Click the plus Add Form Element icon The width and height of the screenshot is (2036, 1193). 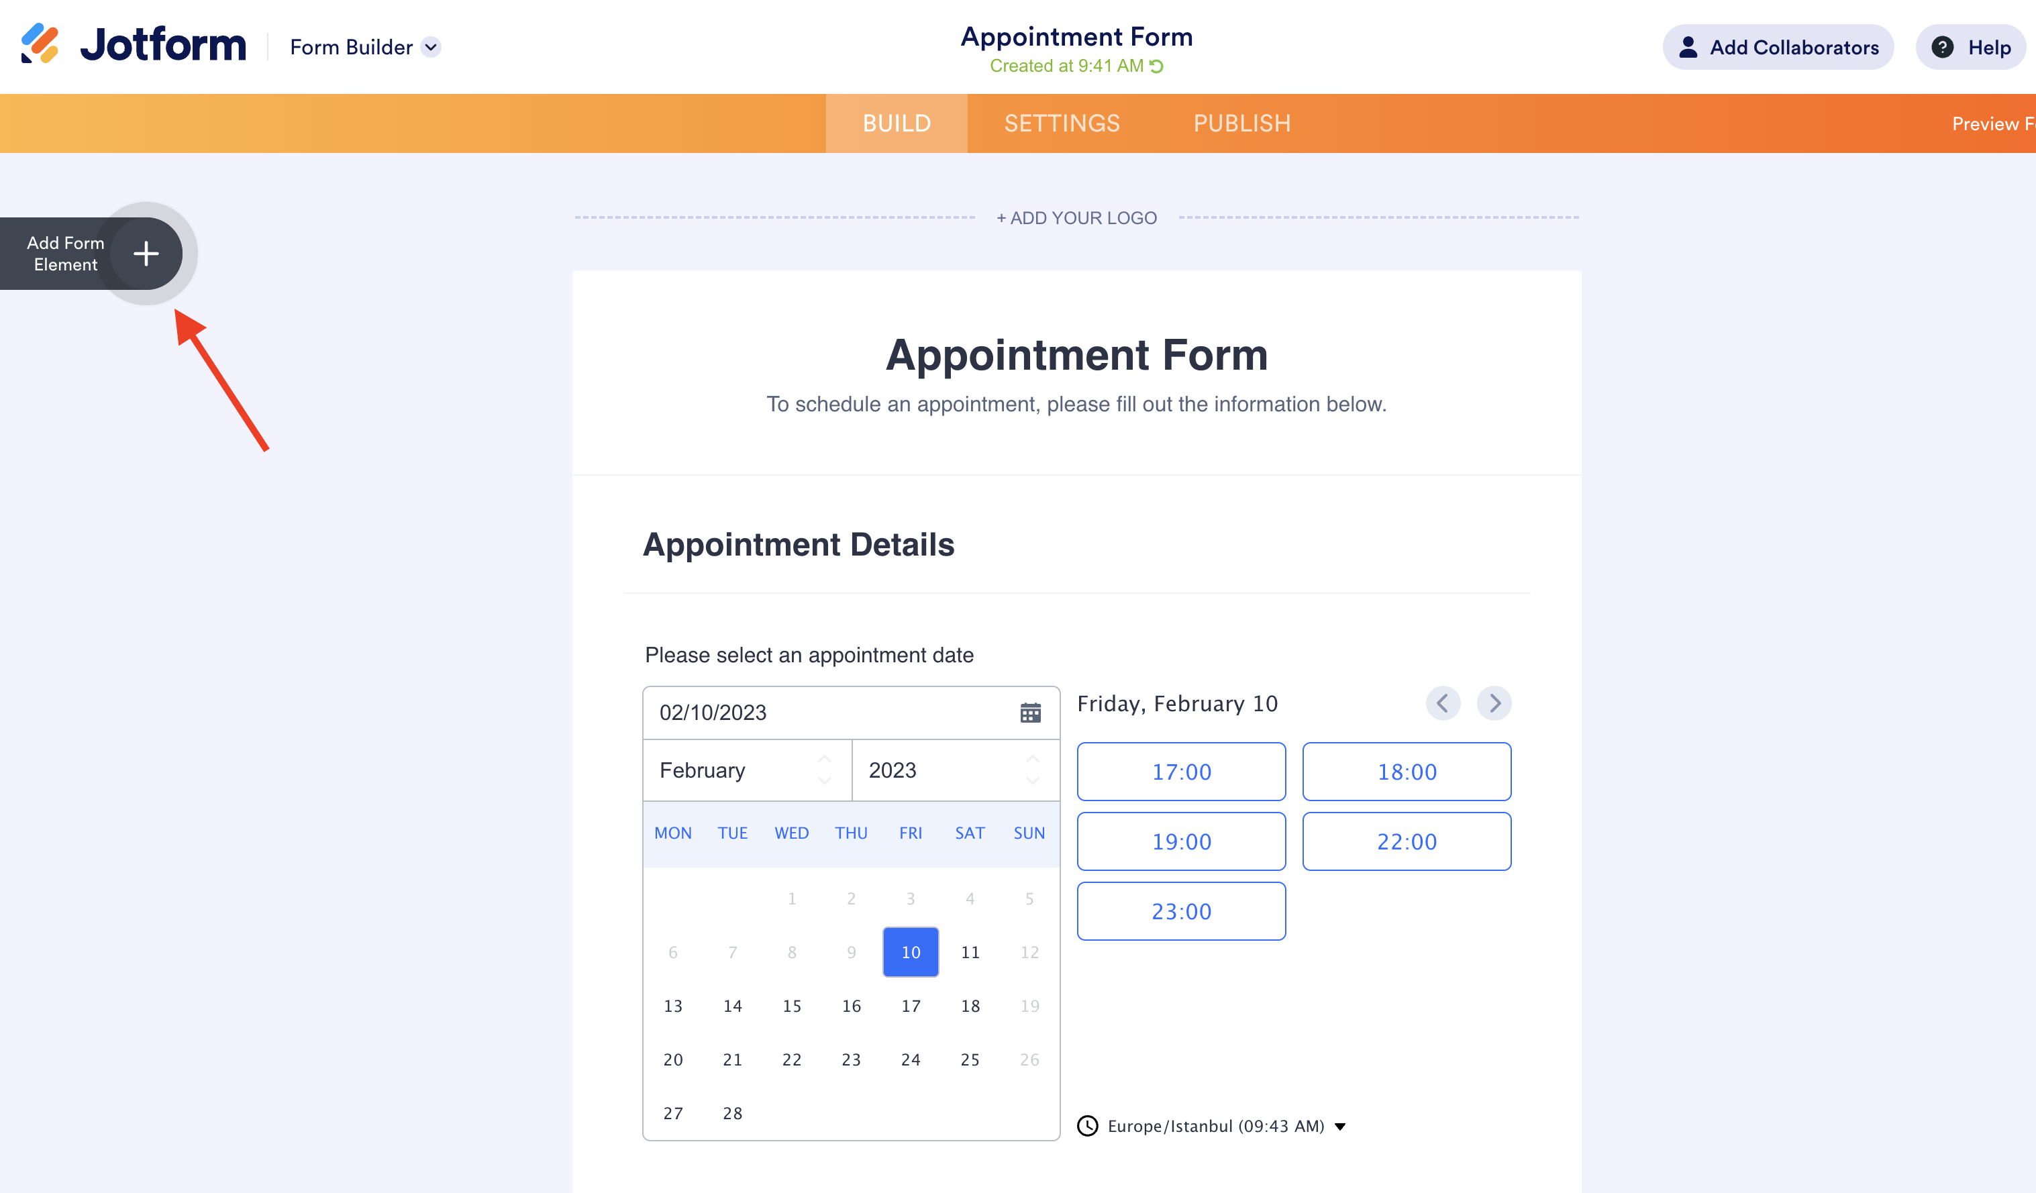pos(146,254)
